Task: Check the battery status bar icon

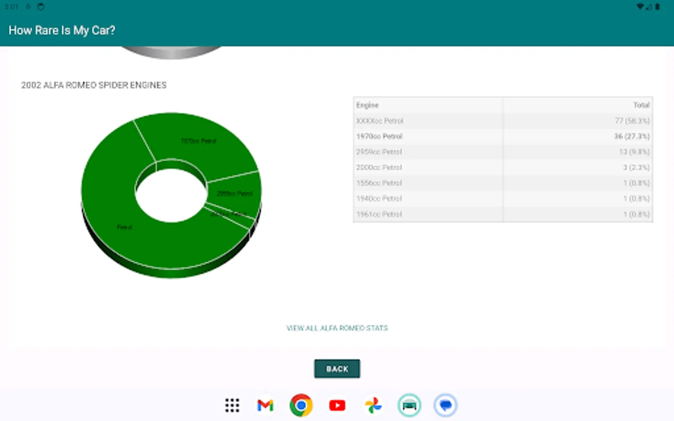Action: [x=658, y=7]
